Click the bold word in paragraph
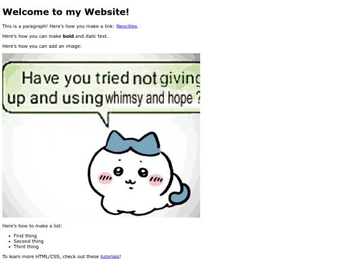The height and width of the screenshot is (273, 364). coord(68,36)
